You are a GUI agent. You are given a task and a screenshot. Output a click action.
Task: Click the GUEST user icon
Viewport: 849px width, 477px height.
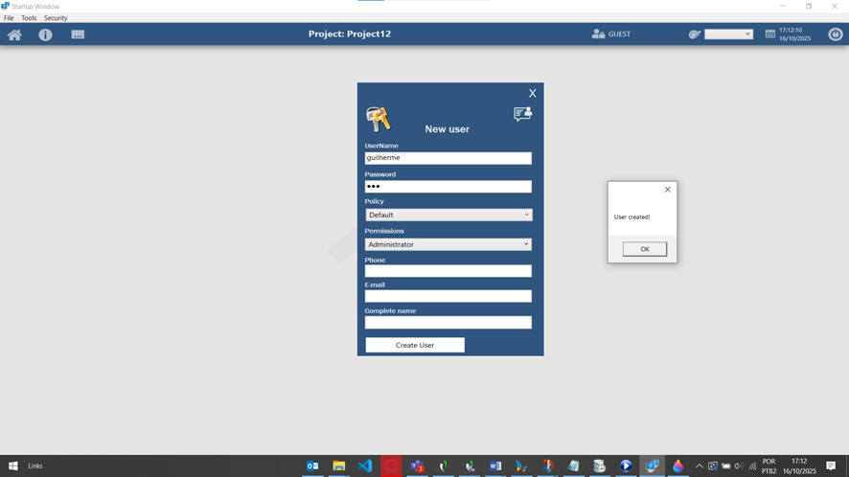click(598, 34)
